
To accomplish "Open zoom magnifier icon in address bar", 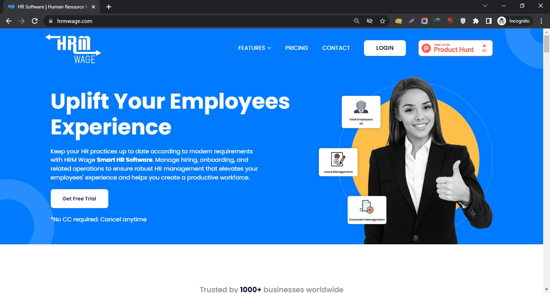I will click(356, 21).
